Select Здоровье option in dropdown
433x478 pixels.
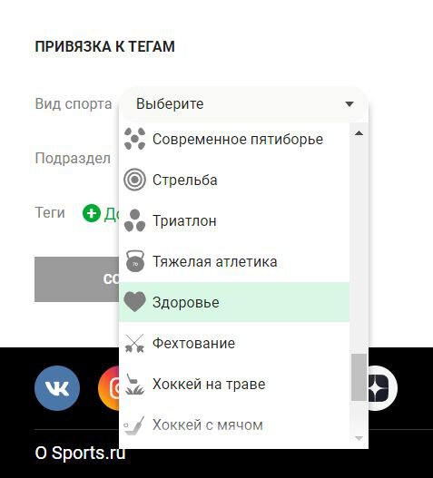[x=234, y=302]
